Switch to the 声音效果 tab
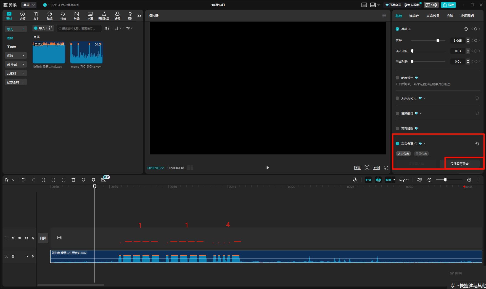Image resolution: width=486 pixels, height=289 pixels. click(x=433, y=16)
